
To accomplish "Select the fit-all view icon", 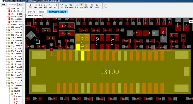I will (45, 6).
